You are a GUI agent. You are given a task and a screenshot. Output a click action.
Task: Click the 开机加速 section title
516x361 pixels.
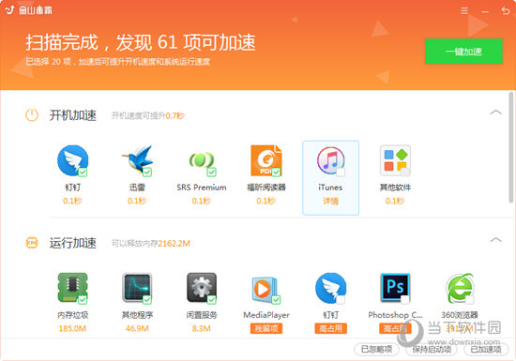coord(73,115)
